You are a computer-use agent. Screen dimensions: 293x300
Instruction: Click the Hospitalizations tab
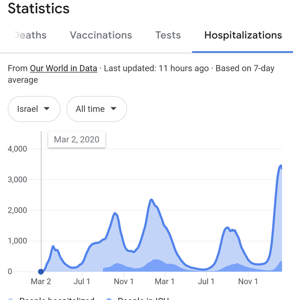pos(243,35)
